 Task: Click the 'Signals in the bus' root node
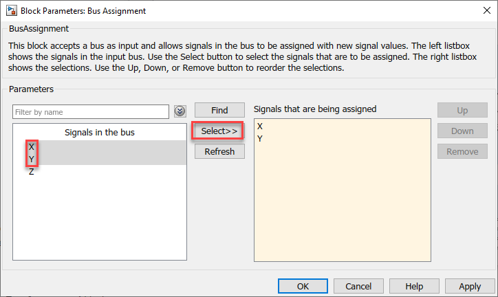tap(99, 133)
